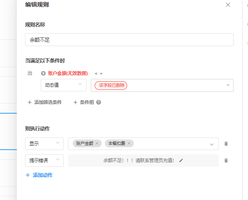Image resolution: width=248 pixels, height=200 pixels.
Task: Expand the deleted field selector dropdown
Action: pyautogui.click(x=228, y=86)
